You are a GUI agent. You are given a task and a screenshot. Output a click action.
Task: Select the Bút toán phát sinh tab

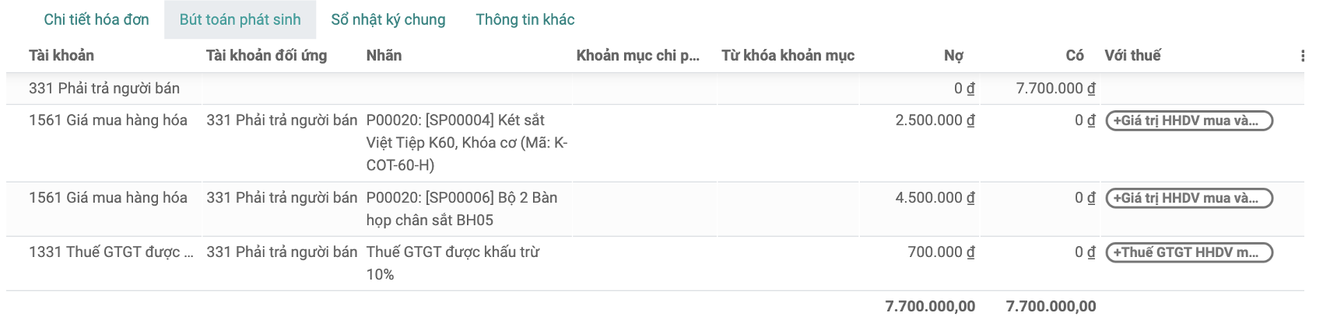pos(240,19)
